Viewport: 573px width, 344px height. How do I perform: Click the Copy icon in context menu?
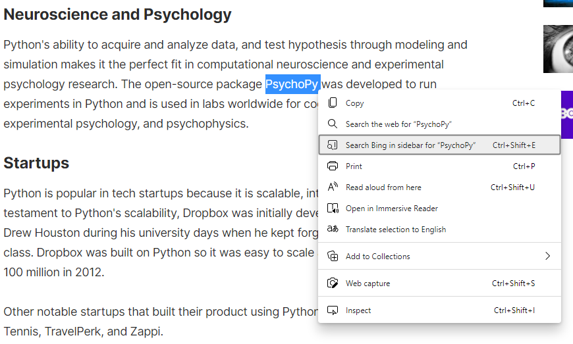(x=333, y=103)
